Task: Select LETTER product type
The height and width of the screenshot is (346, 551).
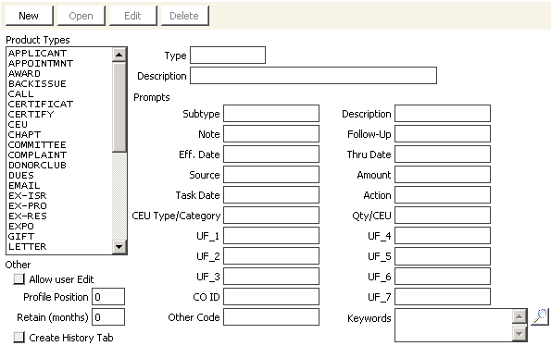Action: coord(28,247)
